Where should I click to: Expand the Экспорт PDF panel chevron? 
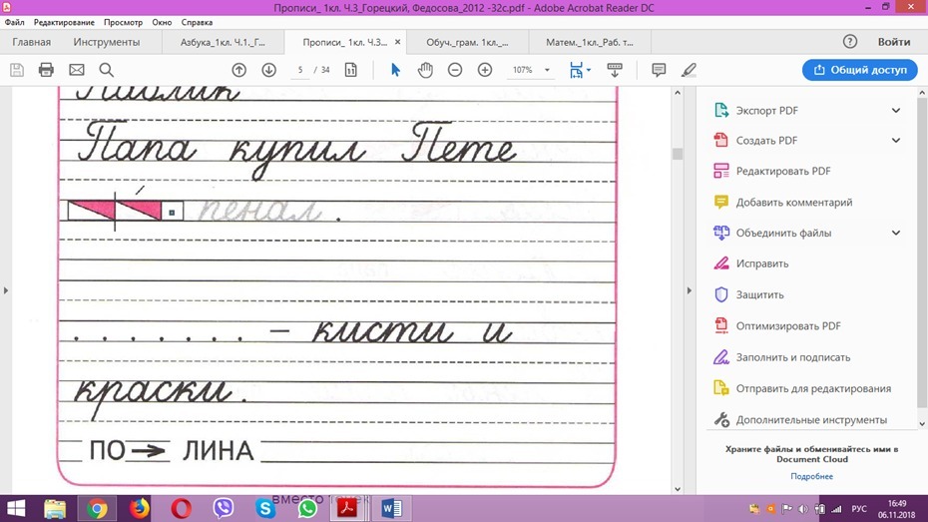pyautogui.click(x=896, y=111)
